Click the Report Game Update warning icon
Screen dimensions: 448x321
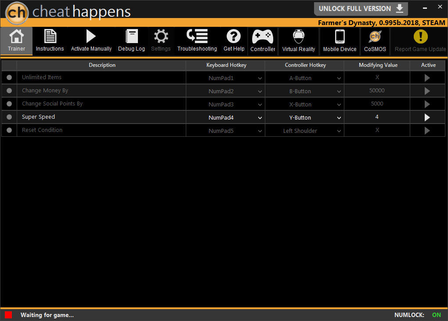coord(421,36)
